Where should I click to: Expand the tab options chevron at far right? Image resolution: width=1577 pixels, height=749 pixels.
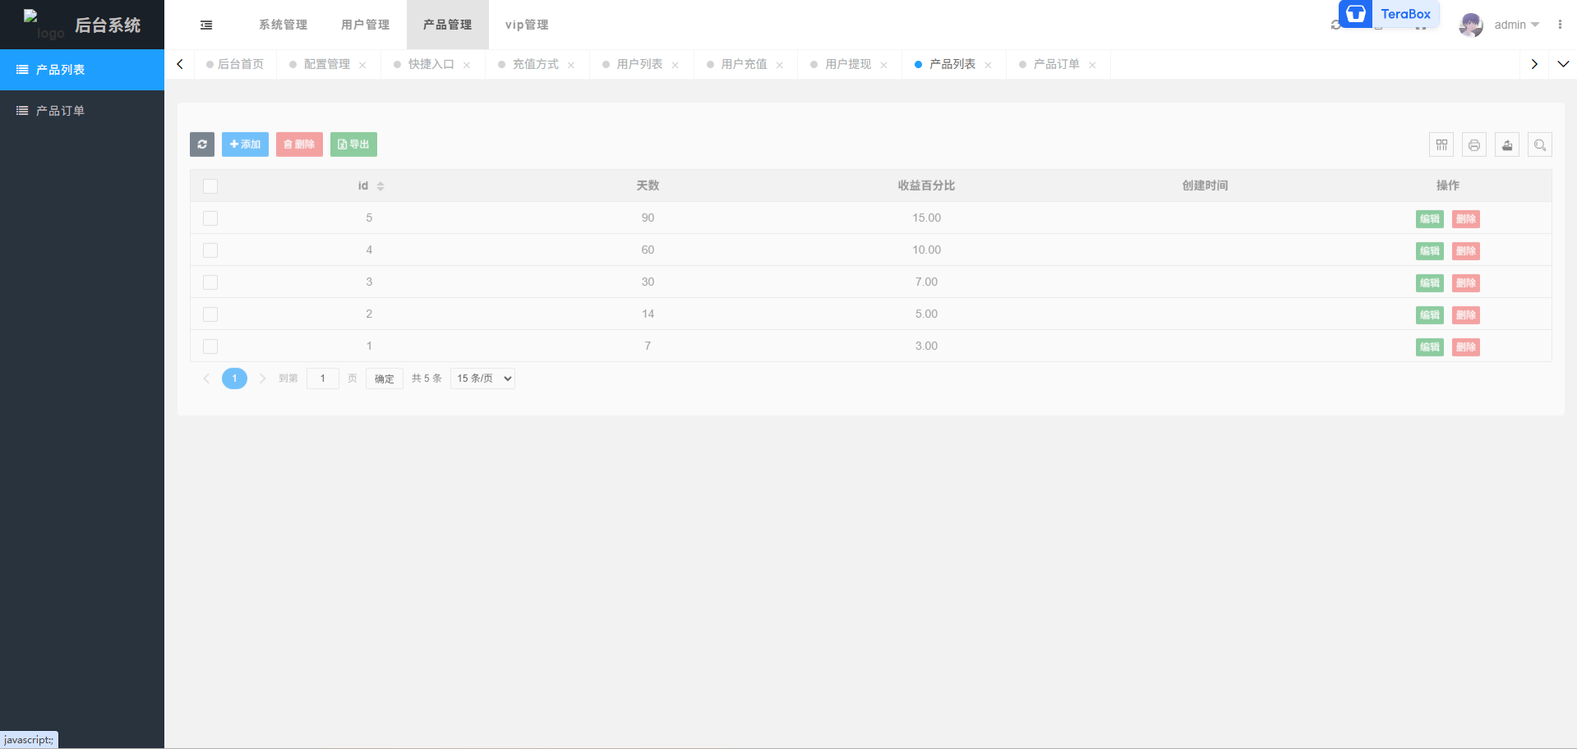[1563, 64]
